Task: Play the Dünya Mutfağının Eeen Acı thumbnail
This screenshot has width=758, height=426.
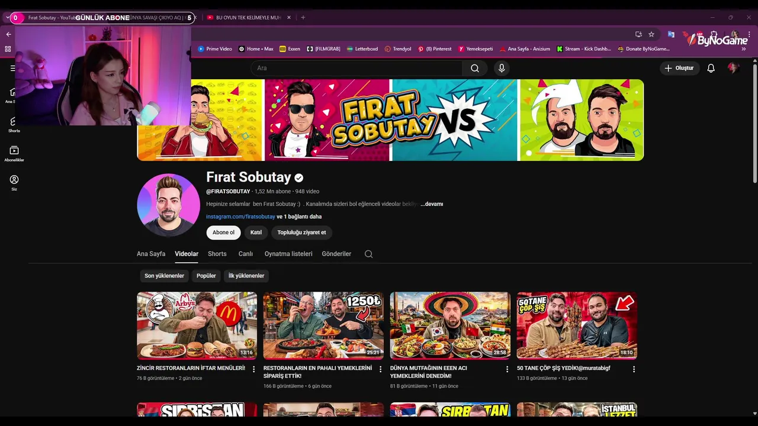Action: (x=450, y=325)
